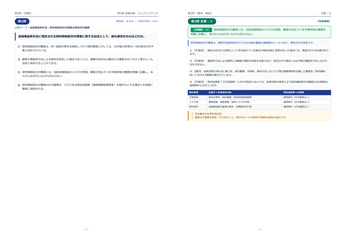Click the green 第2問 正解：③ badge

click(x=202, y=21)
